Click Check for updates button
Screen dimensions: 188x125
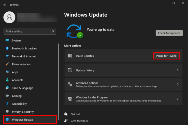point(169,33)
